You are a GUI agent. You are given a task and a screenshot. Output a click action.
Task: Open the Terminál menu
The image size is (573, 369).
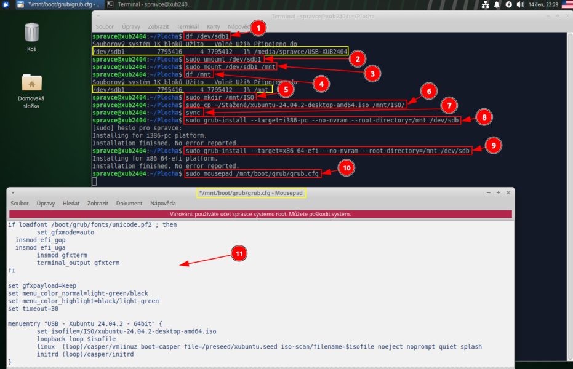[188, 26]
